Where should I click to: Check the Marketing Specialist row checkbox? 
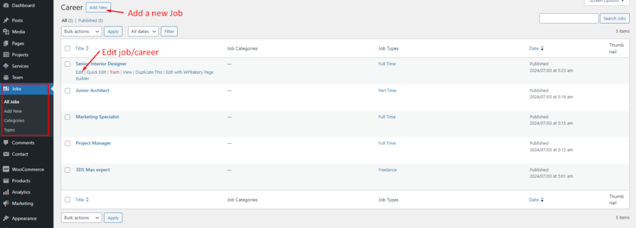pos(68,117)
